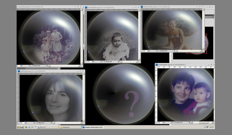Viewport: 232px width, 135px height.
Task: Click Doc size info in Rachbubble.jpg
Action: [177, 123]
